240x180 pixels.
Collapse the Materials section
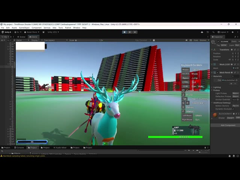pyautogui.click(x=212, y=76)
